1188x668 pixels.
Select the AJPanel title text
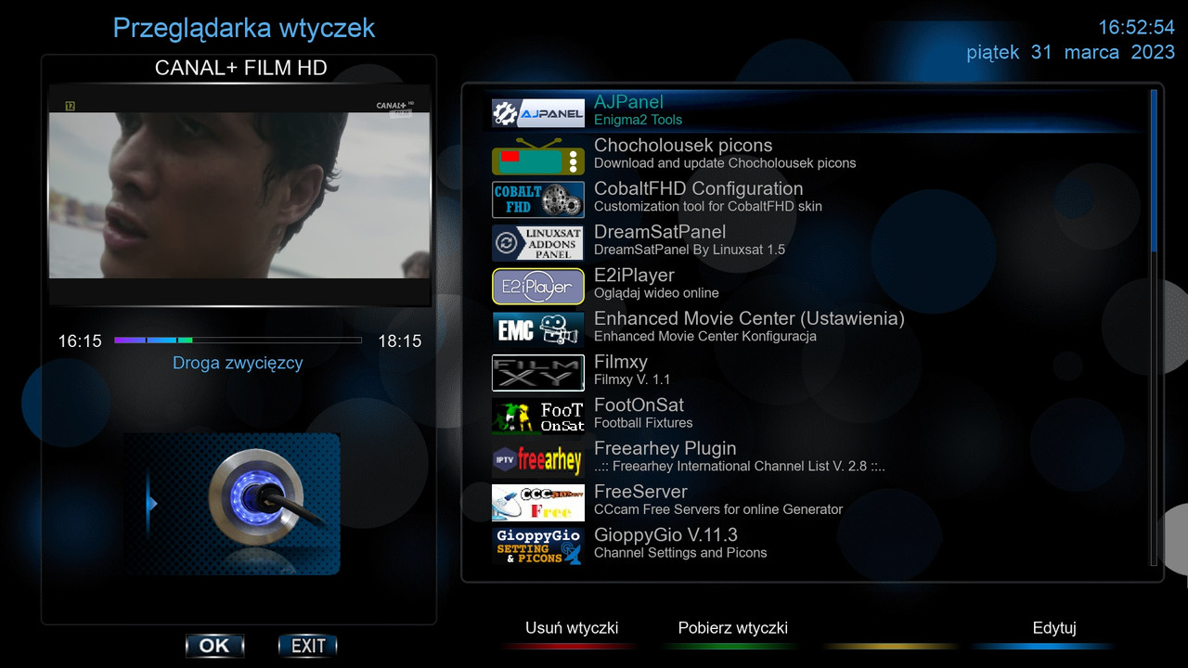click(628, 102)
